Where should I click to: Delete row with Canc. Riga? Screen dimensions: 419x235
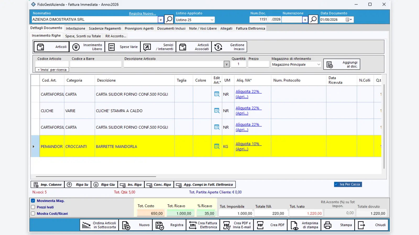(159, 185)
